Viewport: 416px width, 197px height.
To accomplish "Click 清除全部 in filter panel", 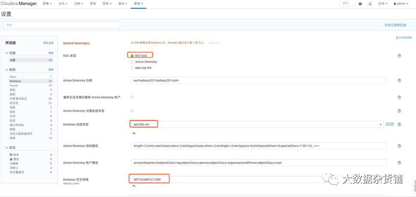I will pos(48,43).
